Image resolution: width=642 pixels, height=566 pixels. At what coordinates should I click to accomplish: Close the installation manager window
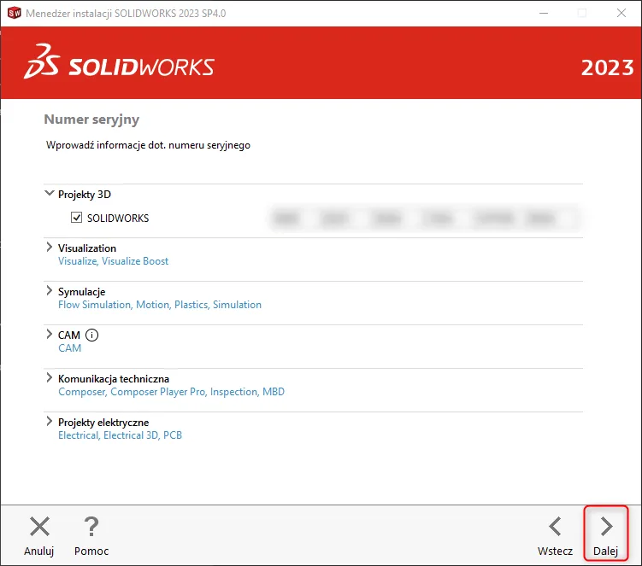[621, 13]
